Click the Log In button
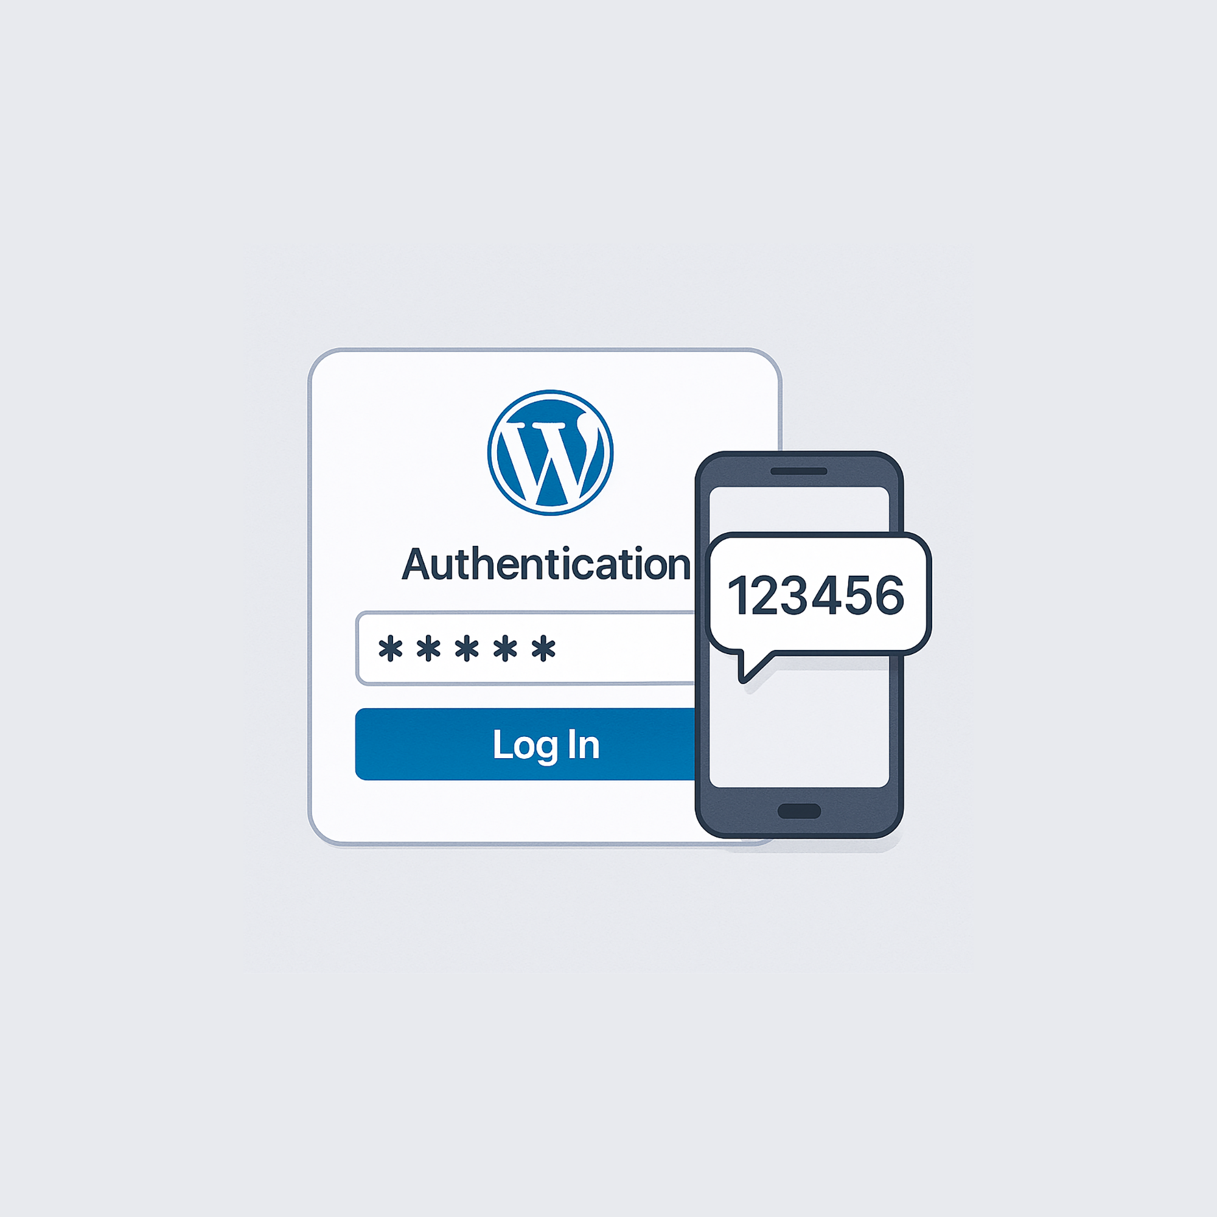Screen dimensions: 1217x1217 (526, 745)
